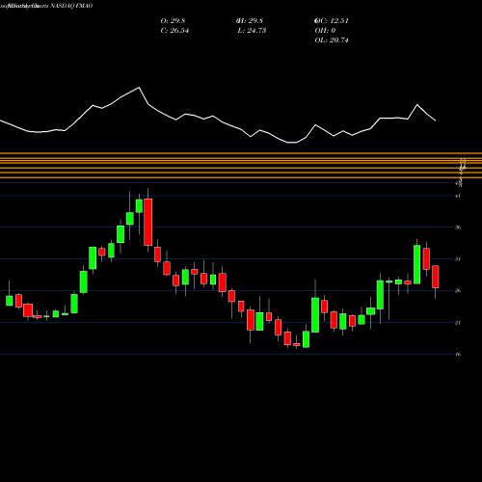Select the low value 'L: 24.73'
Screen dimensions: 482x482
(252, 31)
